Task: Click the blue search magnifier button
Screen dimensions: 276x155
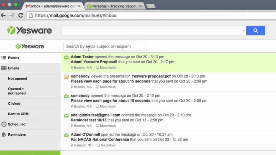Action: (256, 31)
